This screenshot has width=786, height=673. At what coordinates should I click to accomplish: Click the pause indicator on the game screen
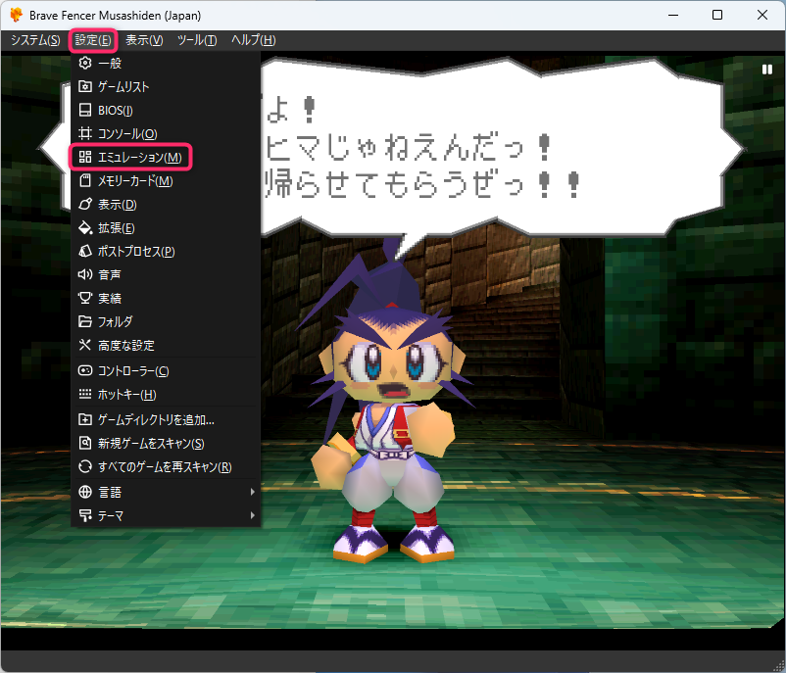click(767, 70)
